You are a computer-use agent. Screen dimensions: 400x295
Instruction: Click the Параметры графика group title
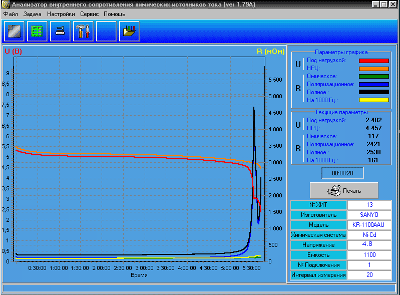pos(341,52)
